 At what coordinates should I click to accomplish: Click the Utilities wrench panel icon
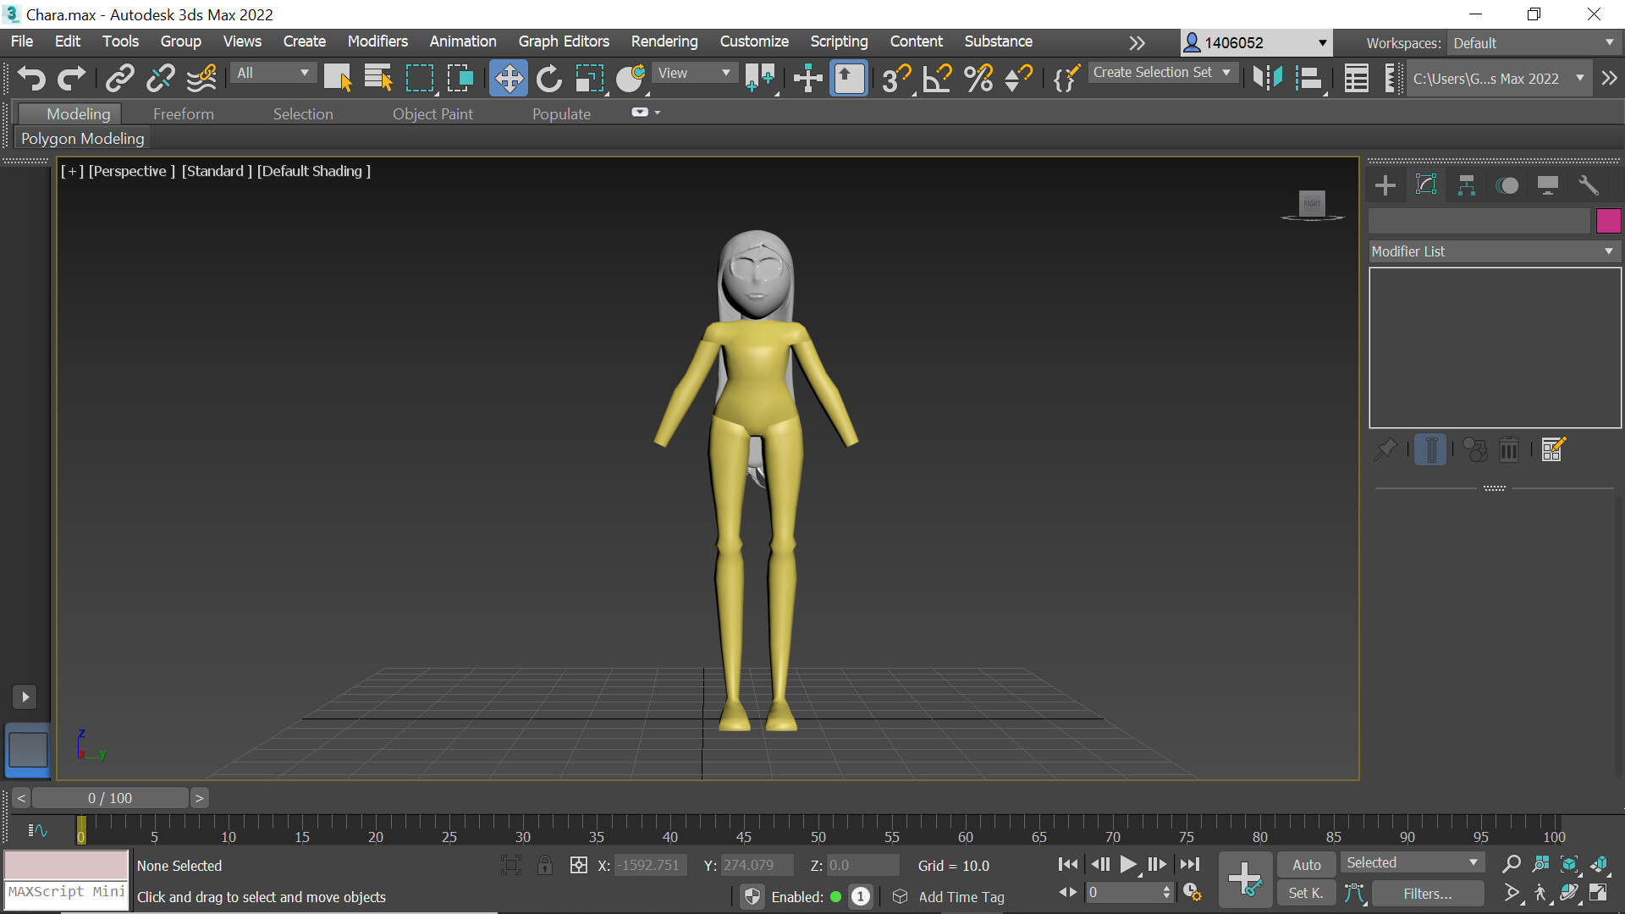[1589, 184]
